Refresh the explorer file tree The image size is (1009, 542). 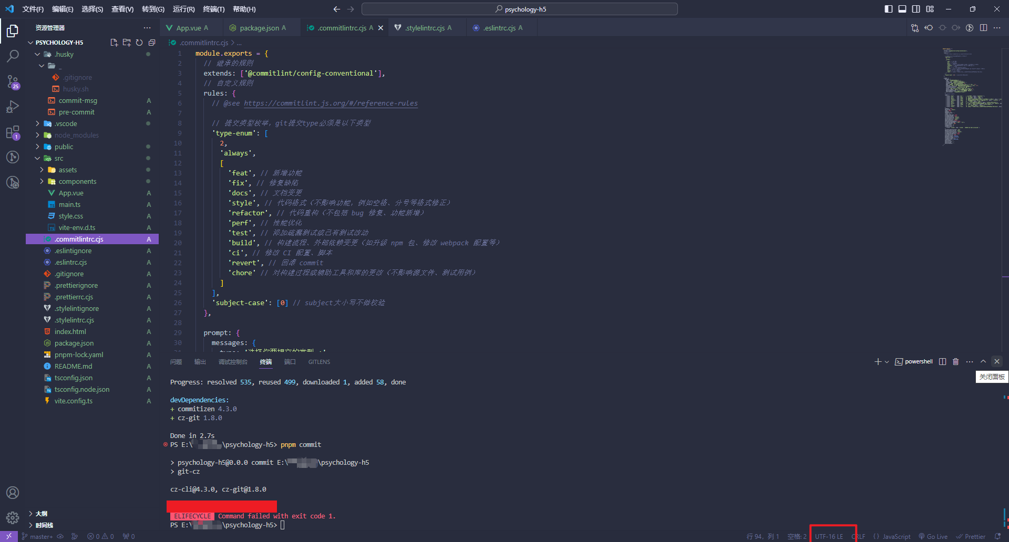139,43
